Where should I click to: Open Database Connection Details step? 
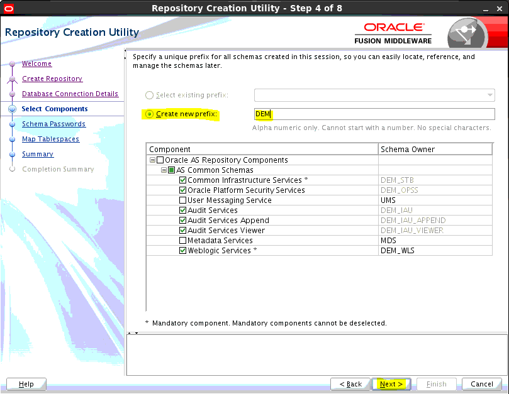(x=70, y=94)
